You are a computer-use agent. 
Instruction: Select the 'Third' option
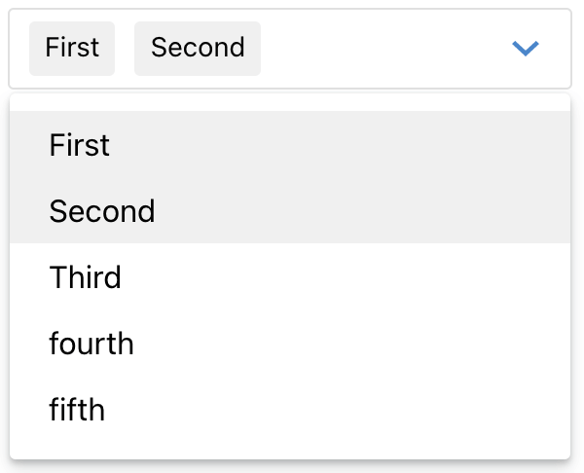pyautogui.click(x=86, y=277)
